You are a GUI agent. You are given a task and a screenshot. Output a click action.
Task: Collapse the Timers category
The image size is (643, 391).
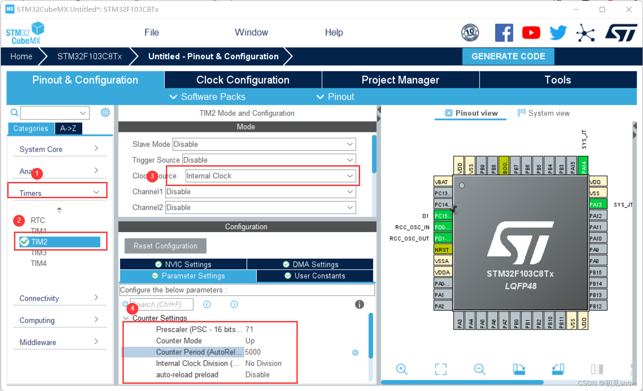(59, 193)
